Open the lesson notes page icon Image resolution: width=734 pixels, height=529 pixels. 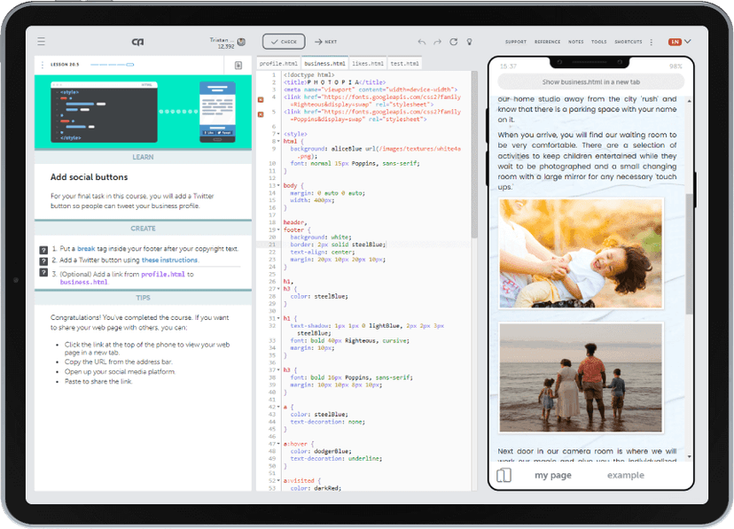(238, 66)
